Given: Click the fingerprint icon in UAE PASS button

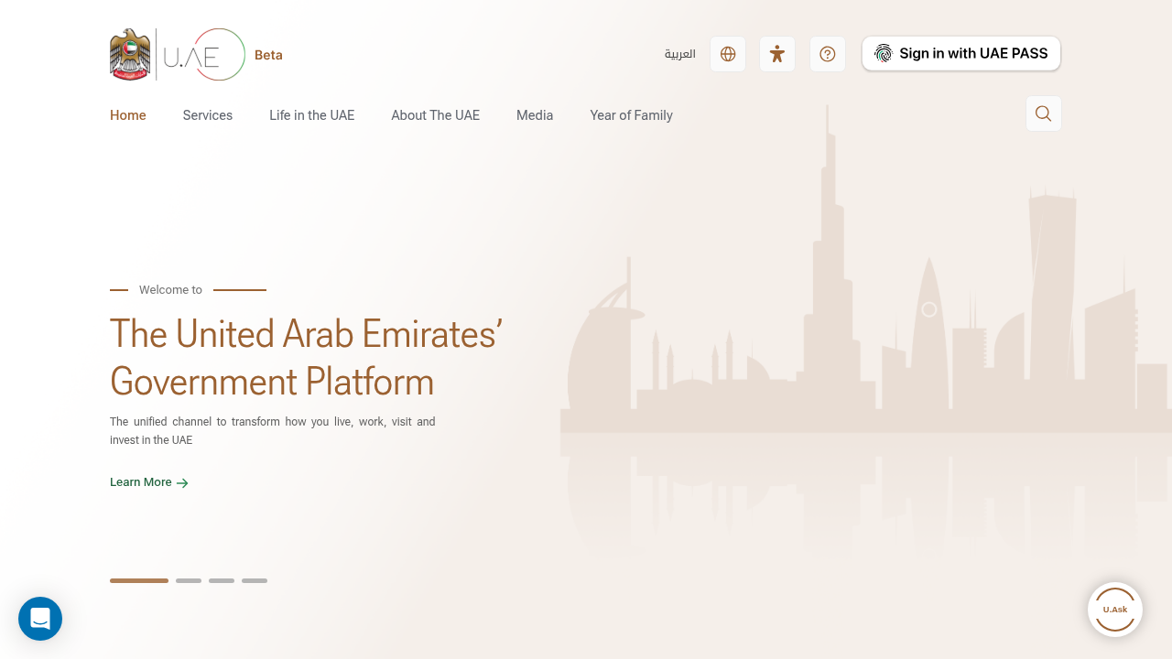Looking at the screenshot, I should (883, 53).
